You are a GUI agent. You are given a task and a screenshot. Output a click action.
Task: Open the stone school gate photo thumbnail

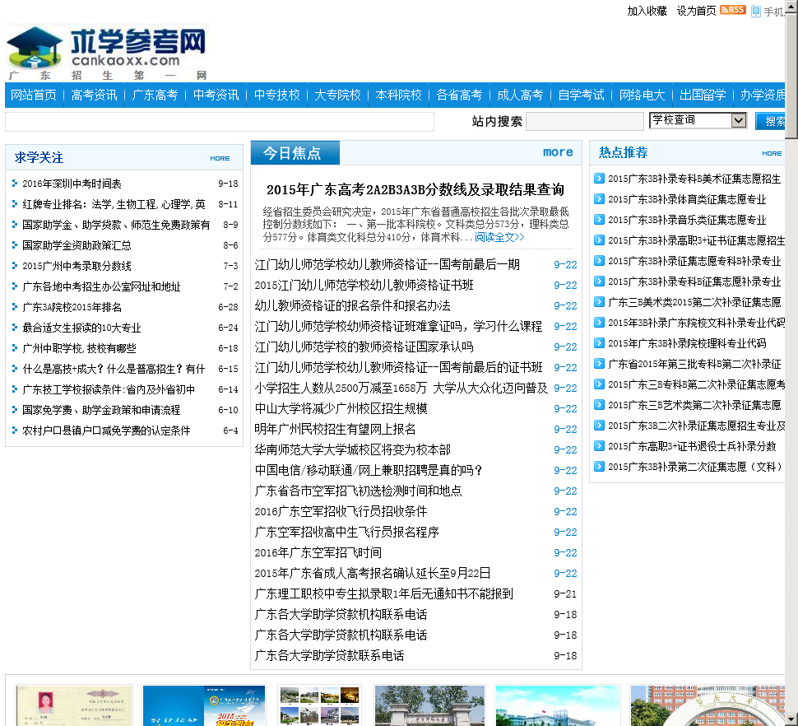pos(429,705)
